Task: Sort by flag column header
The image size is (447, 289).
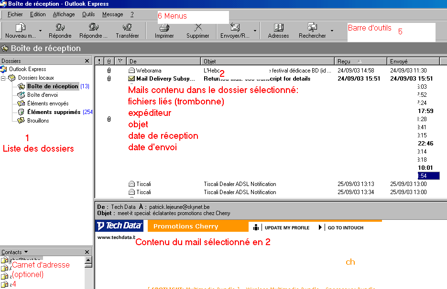Action: pyautogui.click(x=120, y=61)
